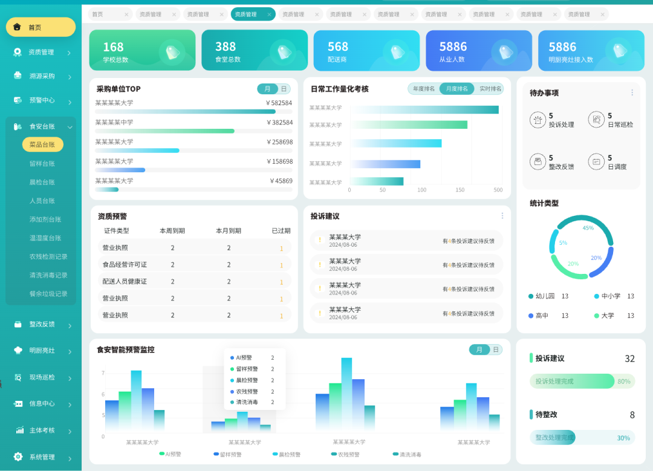Click the 投诉处理完成 80% progress bar
The image size is (653, 471).
pyautogui.click(x=582, y=381)
